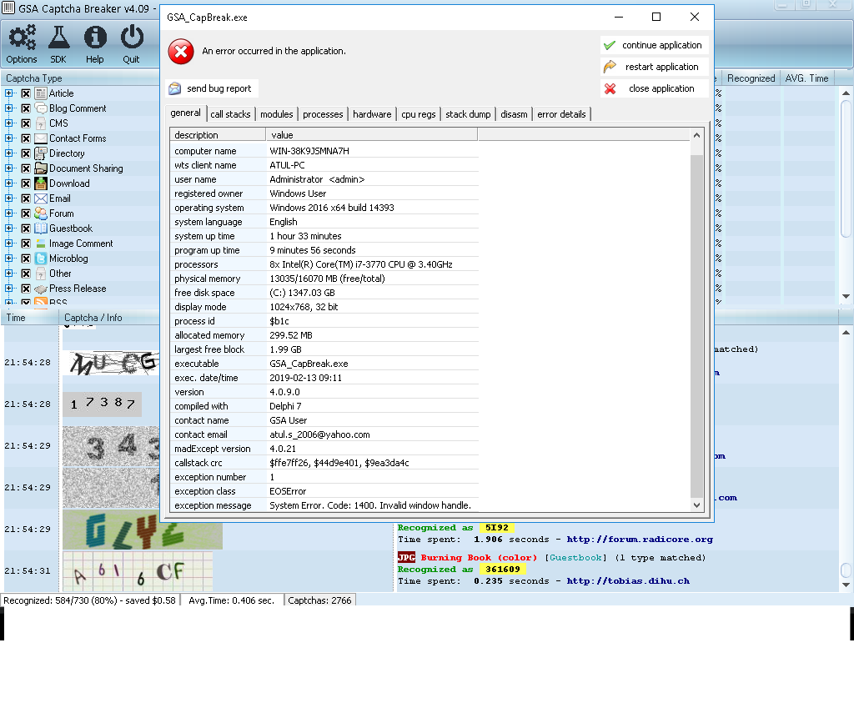Uncheck the Directory checkbox
Image resolution: width=854 pixels, height=703 pixels.
26,153
